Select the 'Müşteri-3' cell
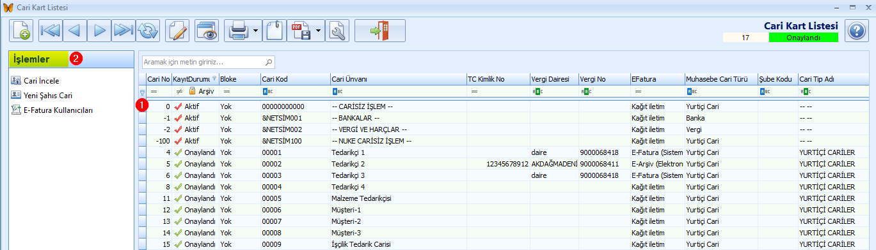Screen dimensions: 876x250 point(398,233)
